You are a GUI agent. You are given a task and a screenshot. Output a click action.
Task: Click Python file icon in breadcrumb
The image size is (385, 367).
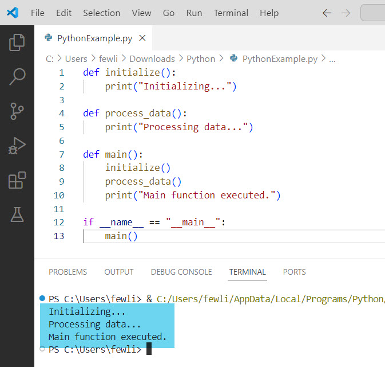point(233,58)
